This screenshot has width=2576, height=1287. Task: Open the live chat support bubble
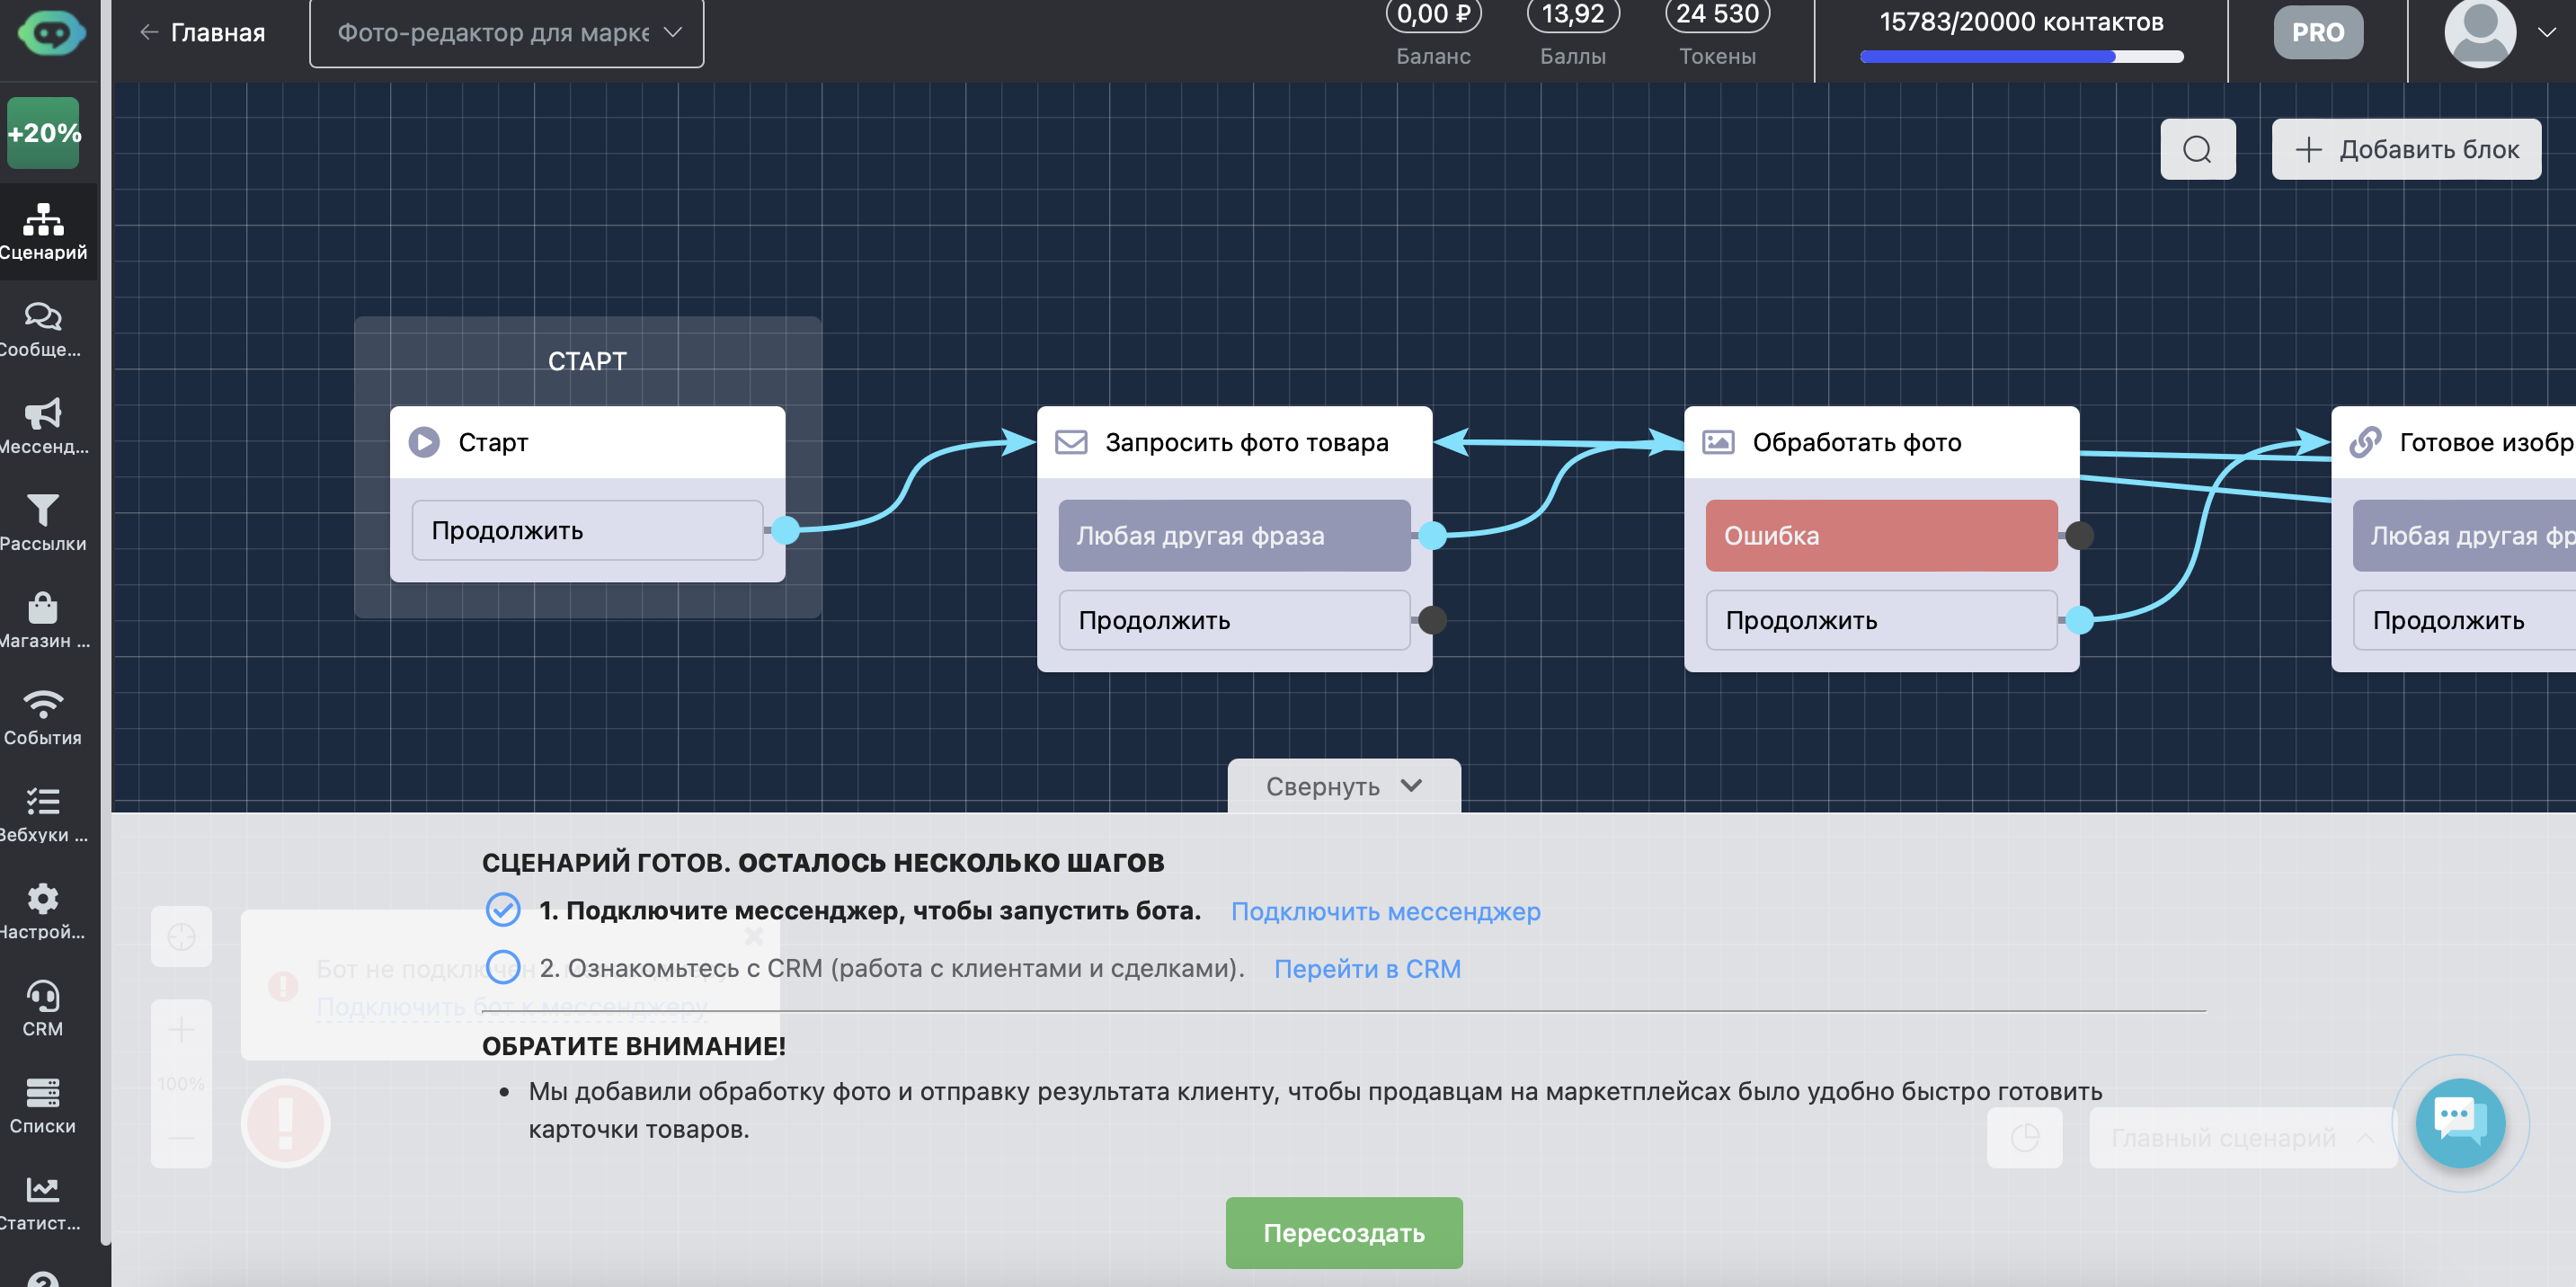[x=2460, y=1122]
